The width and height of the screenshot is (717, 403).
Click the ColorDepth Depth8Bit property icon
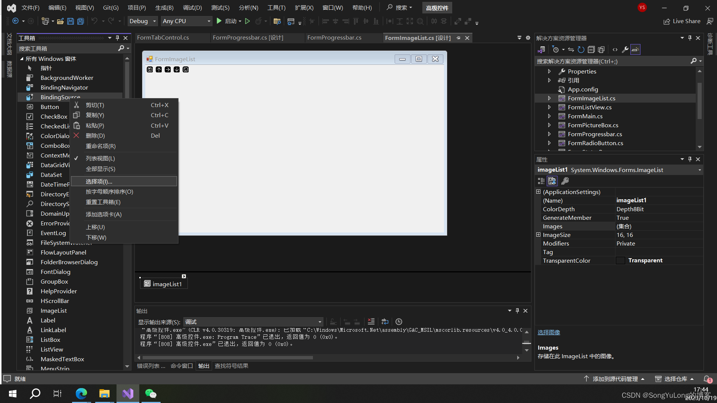pos(618,209)
